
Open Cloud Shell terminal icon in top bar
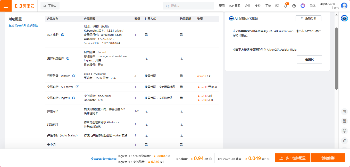[277, 6]
